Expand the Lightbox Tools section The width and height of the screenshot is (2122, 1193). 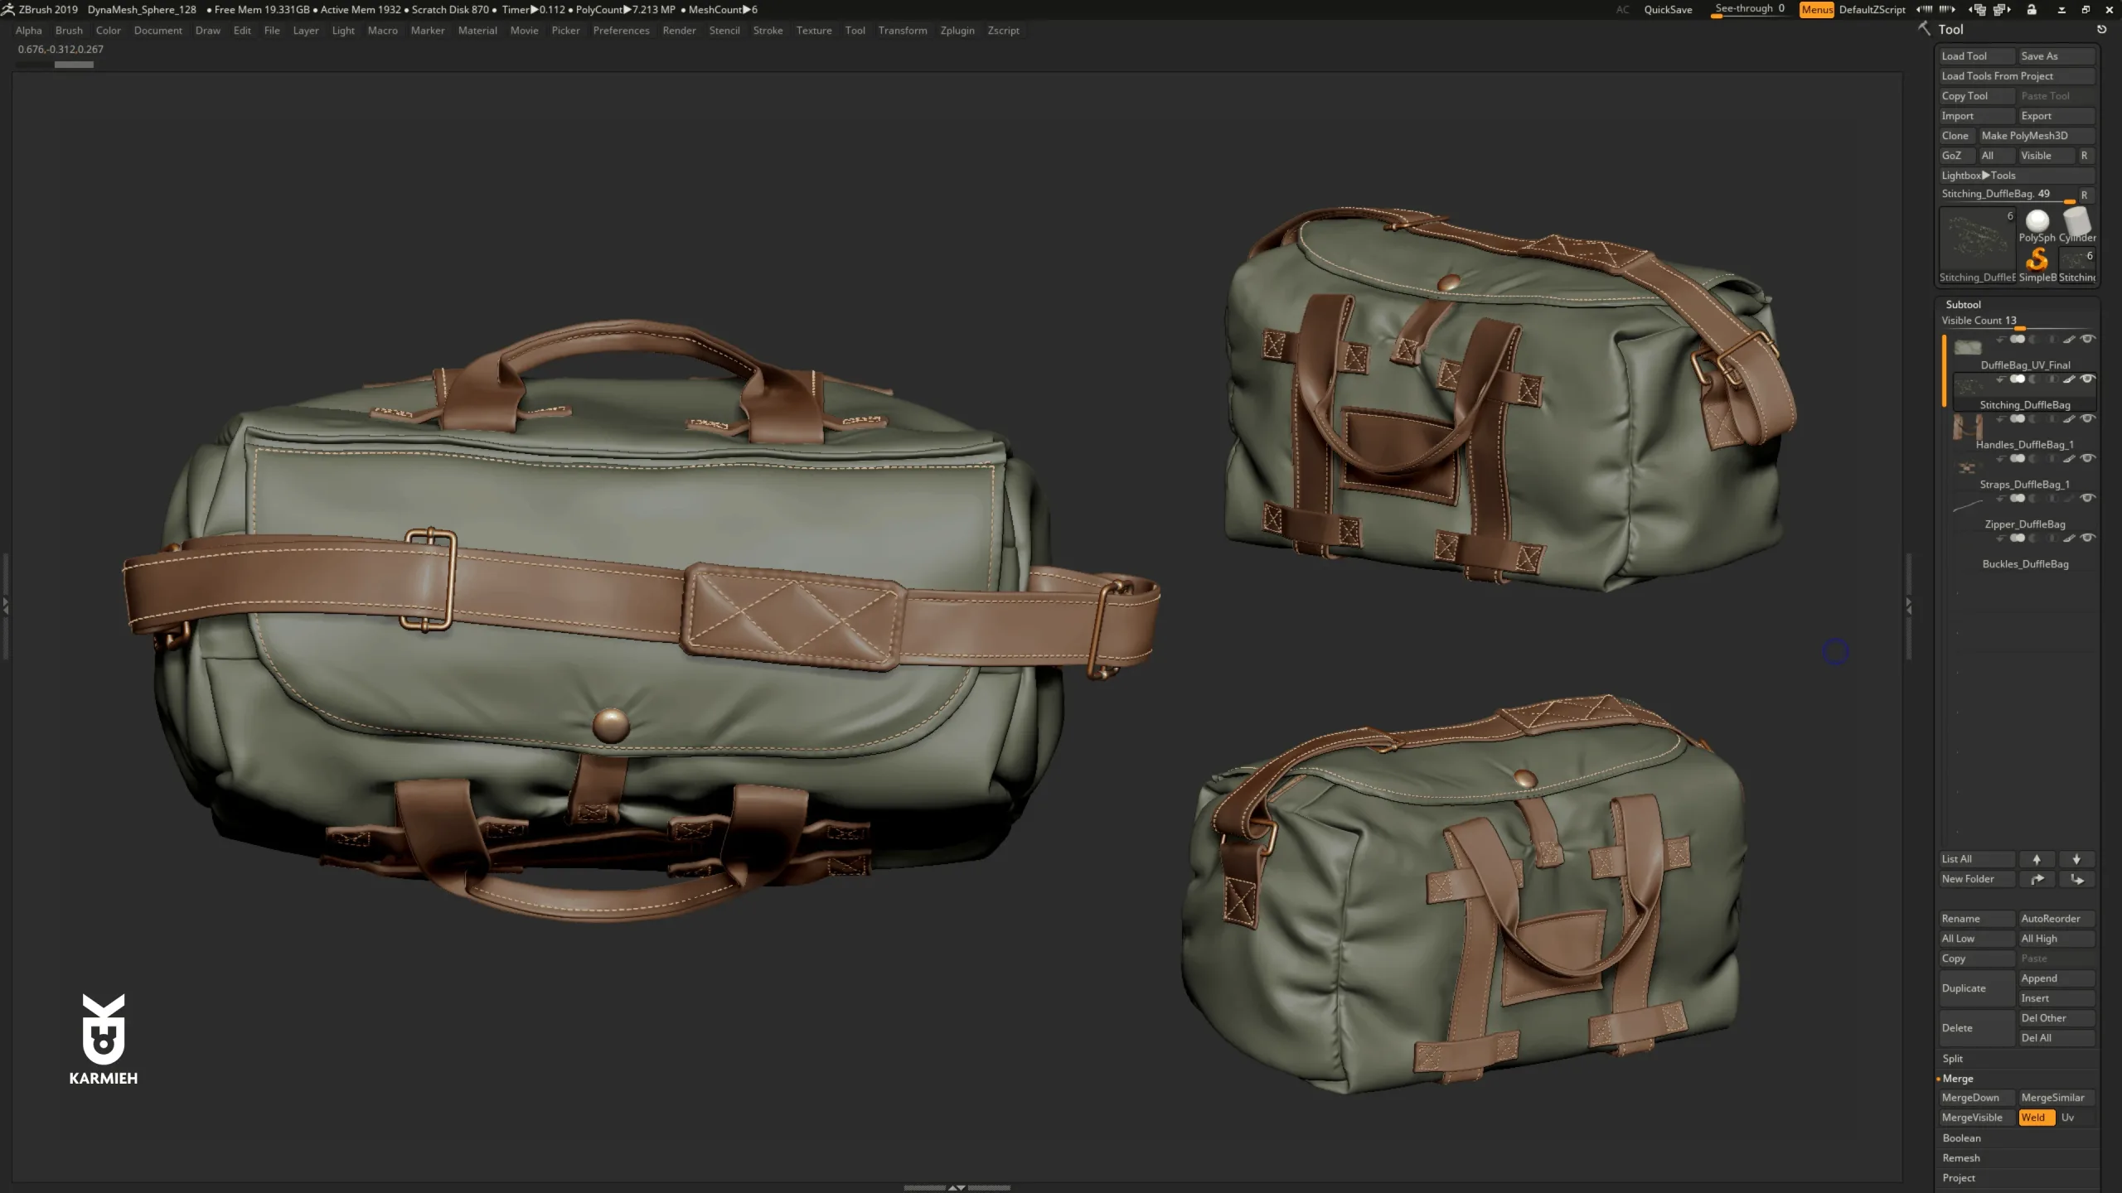tap(1981, 175)
